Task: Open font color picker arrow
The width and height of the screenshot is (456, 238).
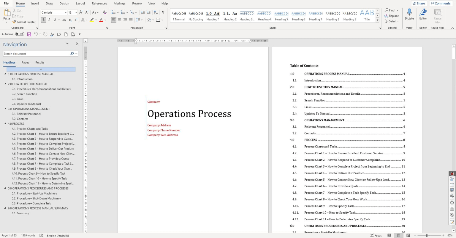Action: (105, 20)
